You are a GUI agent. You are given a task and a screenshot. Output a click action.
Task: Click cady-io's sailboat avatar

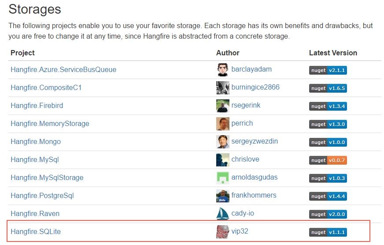click(222, 214)
